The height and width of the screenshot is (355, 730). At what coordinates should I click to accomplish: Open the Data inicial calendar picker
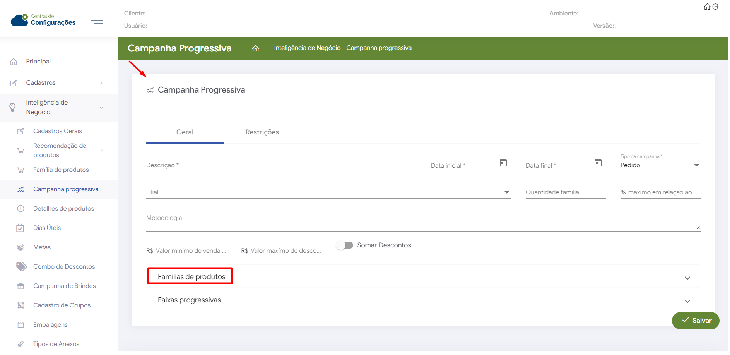tap(503, 163)
